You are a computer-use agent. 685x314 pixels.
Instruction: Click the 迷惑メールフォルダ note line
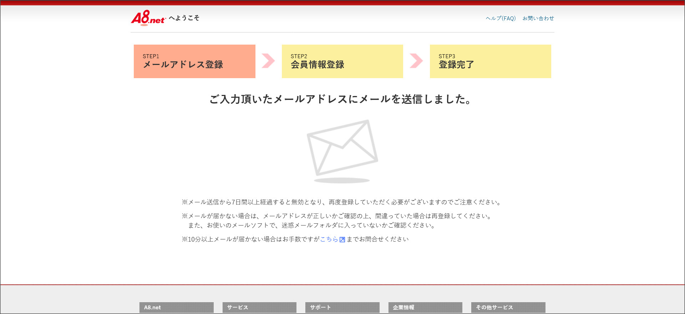[x=312, y=225]
